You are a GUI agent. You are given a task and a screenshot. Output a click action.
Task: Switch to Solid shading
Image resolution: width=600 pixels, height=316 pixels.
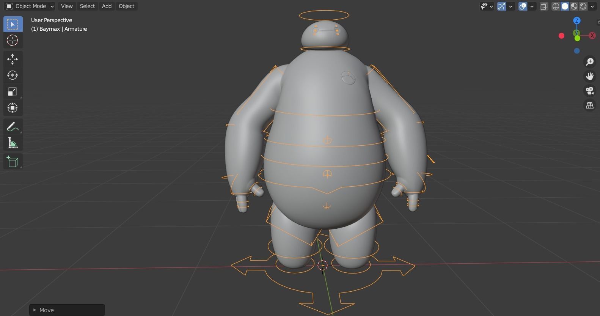[565, 6]
